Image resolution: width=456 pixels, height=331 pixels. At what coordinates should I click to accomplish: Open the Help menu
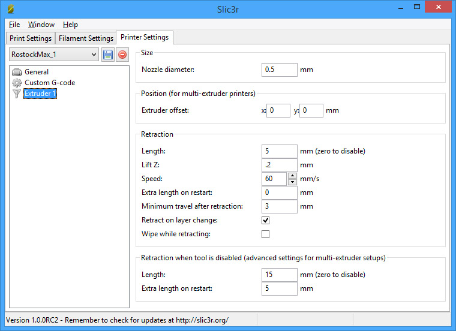tap(70, 25)
